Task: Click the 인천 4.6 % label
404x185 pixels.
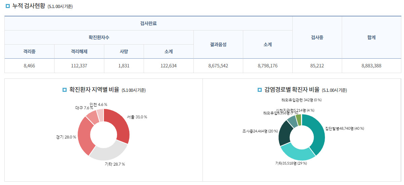Action: (99, 105)
